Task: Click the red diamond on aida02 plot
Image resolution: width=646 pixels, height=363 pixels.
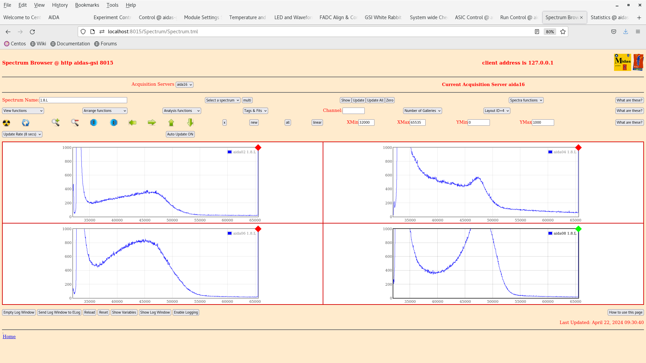Action: tap(258, 148)
